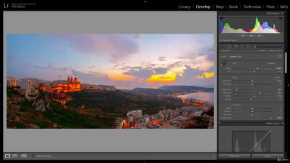The width and height of the screenshot is (290, 163).
Task: Toggle the Tone Curve panel on/off switch
Action: 219,123
